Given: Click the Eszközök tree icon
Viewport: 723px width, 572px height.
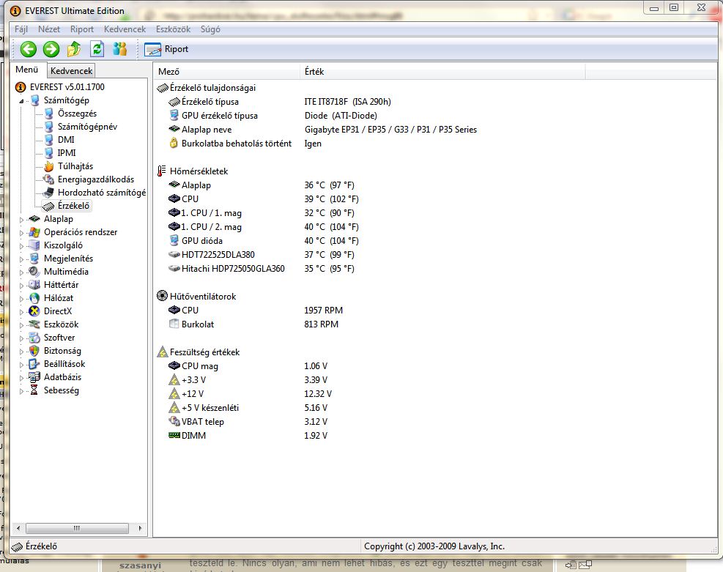Looking at the screenshot, I should (x=34, y=324).
